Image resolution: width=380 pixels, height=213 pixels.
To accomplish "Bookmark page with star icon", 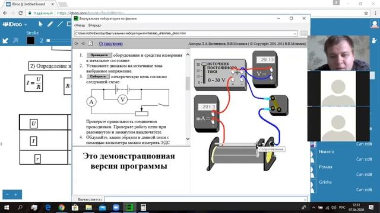I will [x=366, y=13].
